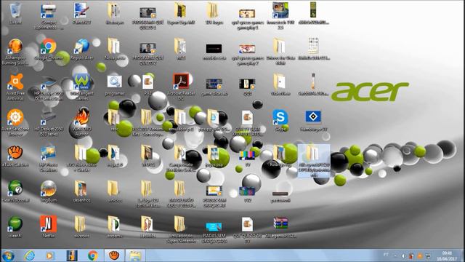Open WildTangent Games shortcut
Screen dimensions: 465x262
click(81, 82)
